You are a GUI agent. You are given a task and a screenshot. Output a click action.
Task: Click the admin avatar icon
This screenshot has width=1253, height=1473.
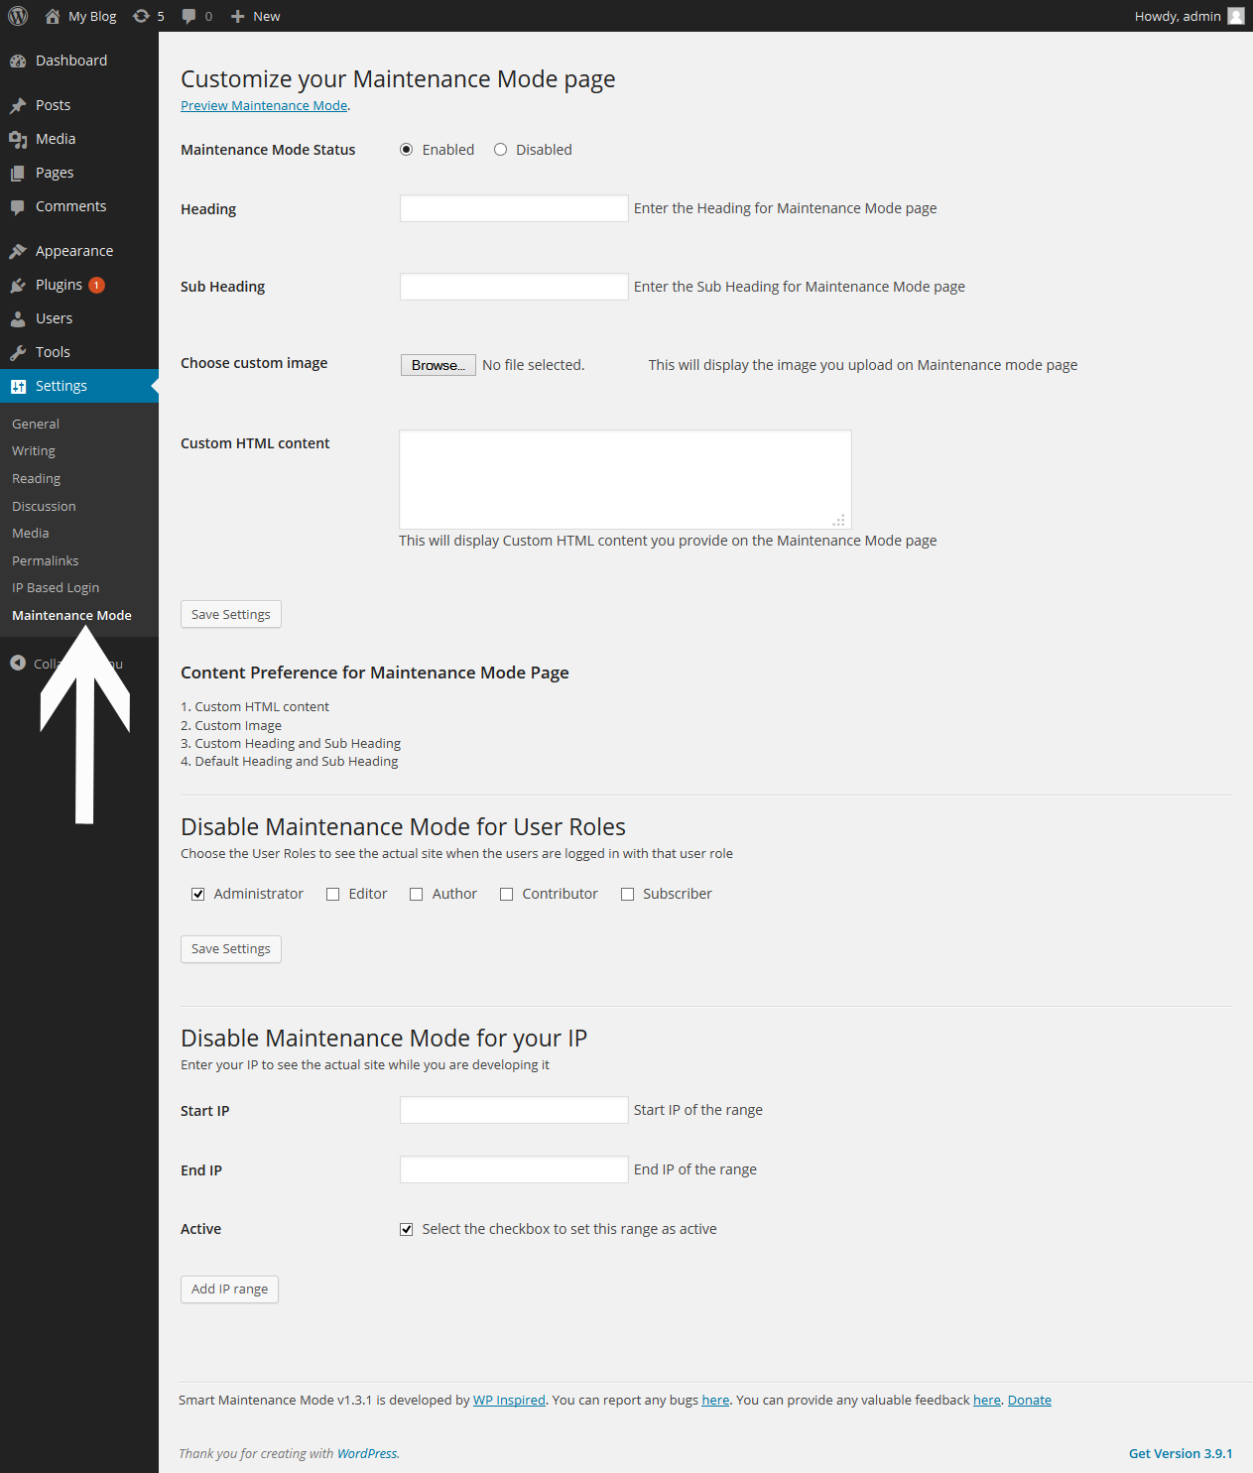click(1235, 16)
